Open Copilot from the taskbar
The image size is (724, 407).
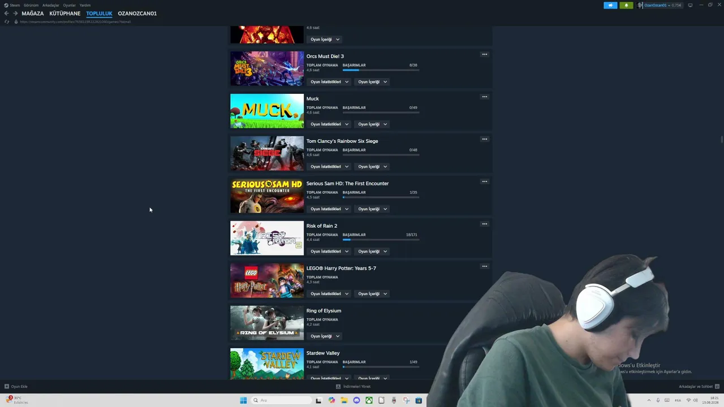click(331, 400)
